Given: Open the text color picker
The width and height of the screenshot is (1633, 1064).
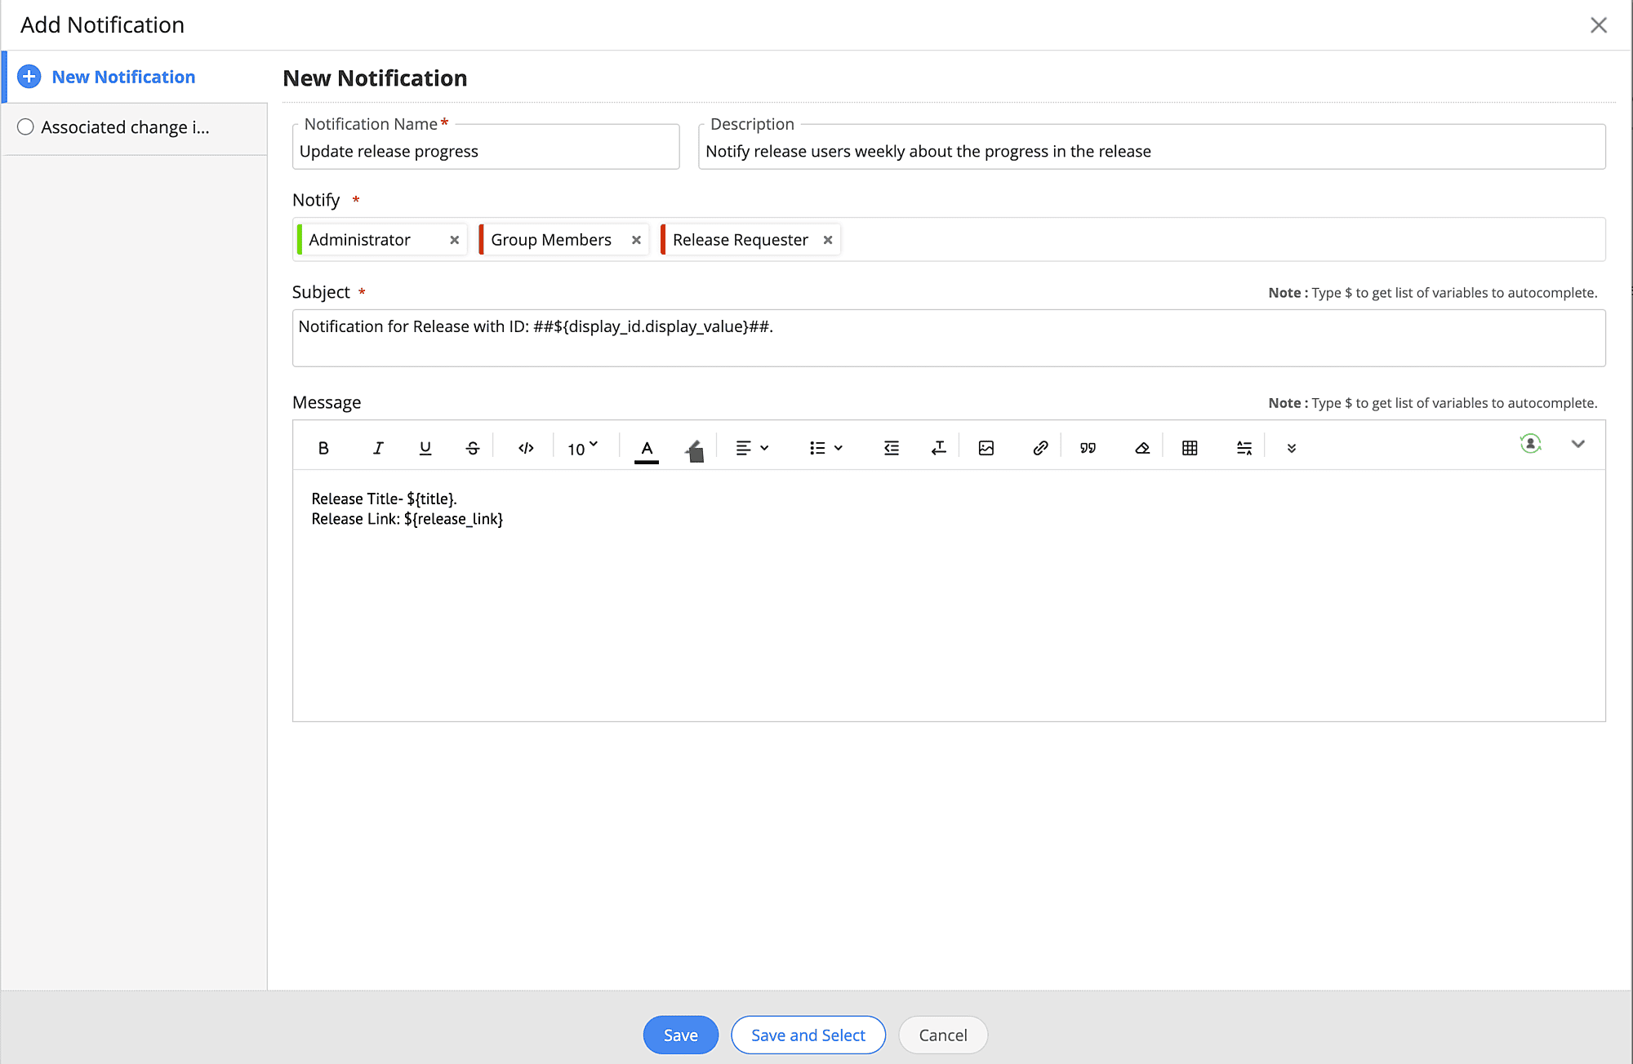Looking at the screenshot, I should point(647,448).
